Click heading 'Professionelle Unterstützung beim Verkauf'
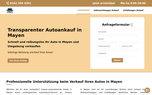 click(x=64, y=82)
